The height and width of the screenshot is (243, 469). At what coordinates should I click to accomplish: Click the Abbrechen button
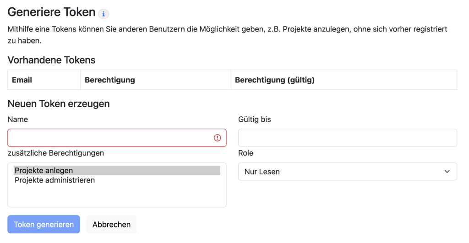pyautogui.click(x=111, y=224)
